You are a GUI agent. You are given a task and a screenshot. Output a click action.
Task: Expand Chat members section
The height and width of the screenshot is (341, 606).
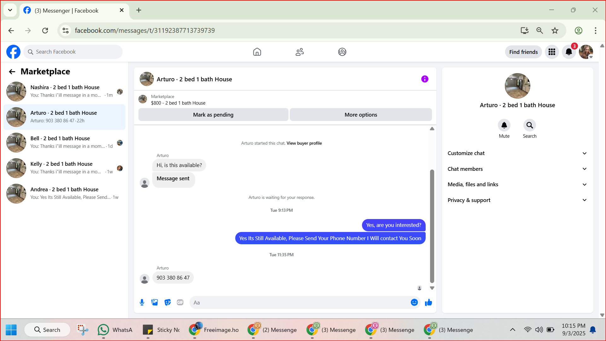(x=517, y=169)
